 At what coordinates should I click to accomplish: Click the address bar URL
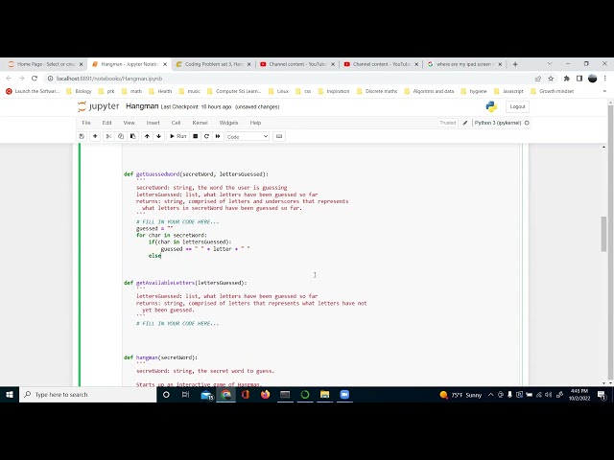(x=109, y=79)
